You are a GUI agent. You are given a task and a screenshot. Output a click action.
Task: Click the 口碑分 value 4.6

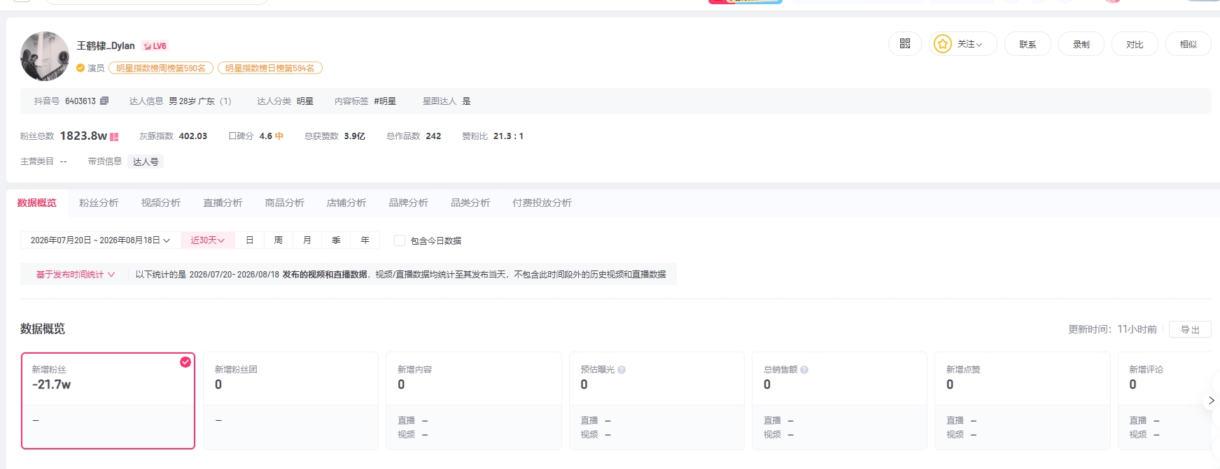pos(266,136)
